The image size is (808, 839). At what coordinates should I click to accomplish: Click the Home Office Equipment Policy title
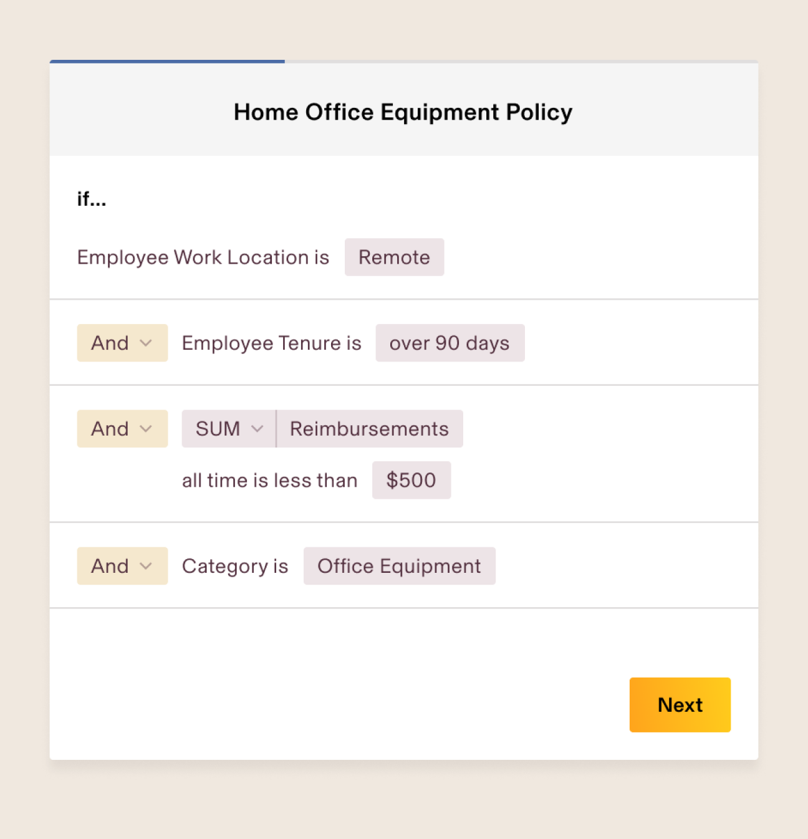[403, 112]
